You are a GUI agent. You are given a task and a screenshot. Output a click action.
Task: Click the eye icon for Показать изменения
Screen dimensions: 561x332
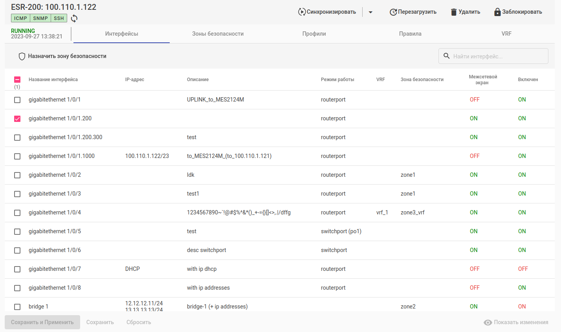pos(488,323)
